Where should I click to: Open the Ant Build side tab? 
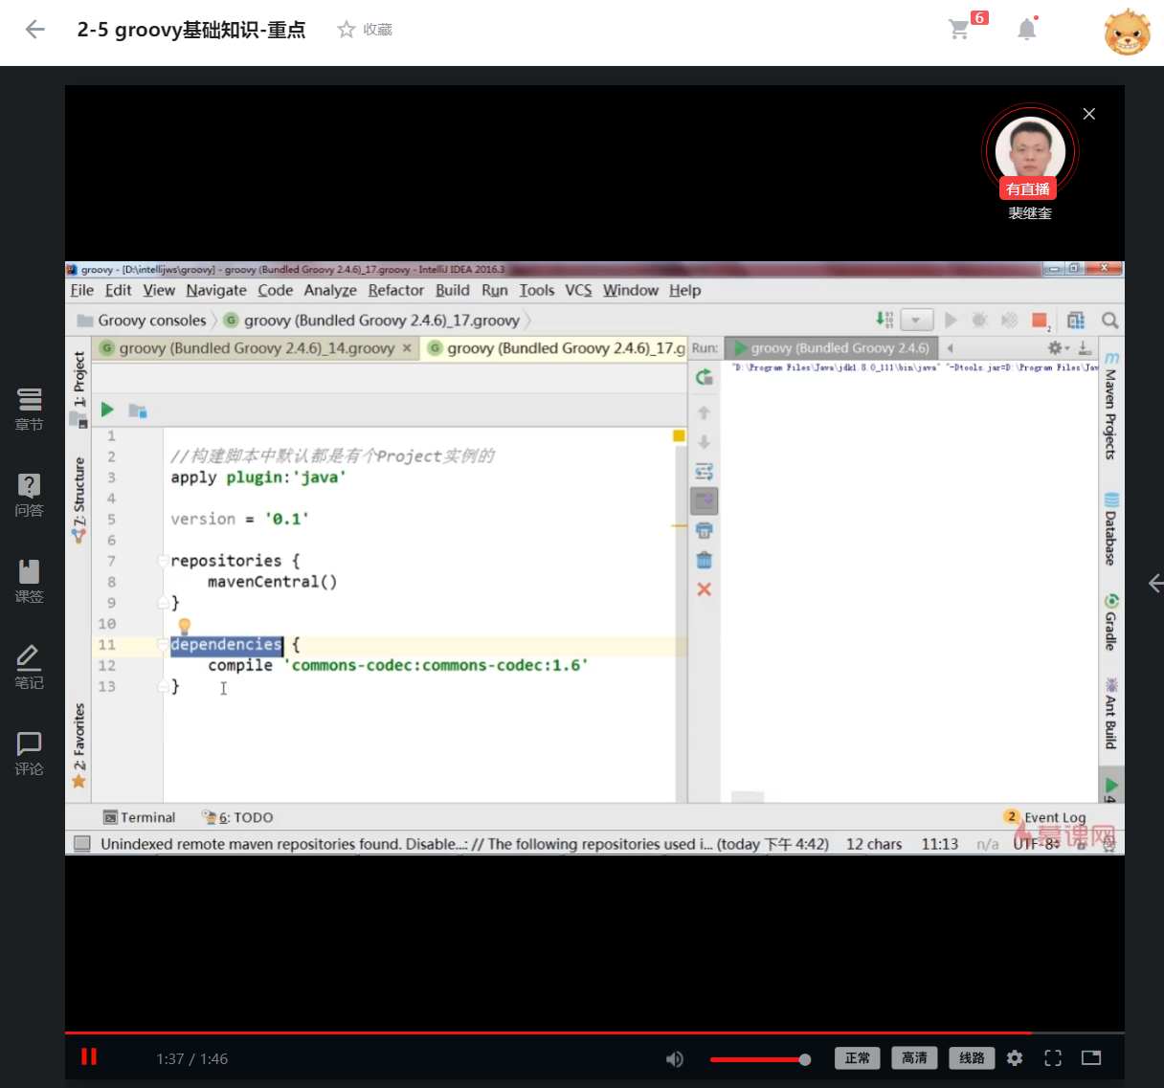click(1111, 714)
